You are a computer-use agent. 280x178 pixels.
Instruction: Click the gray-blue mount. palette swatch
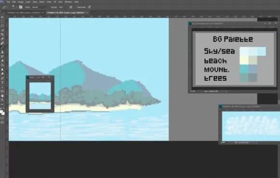click(x=253, y=69)
